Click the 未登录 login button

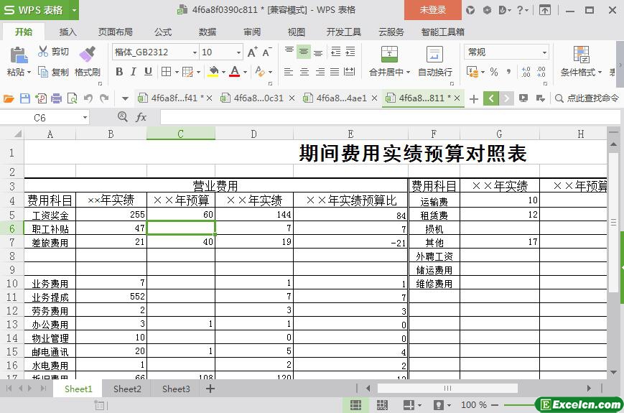click(432, 10)
